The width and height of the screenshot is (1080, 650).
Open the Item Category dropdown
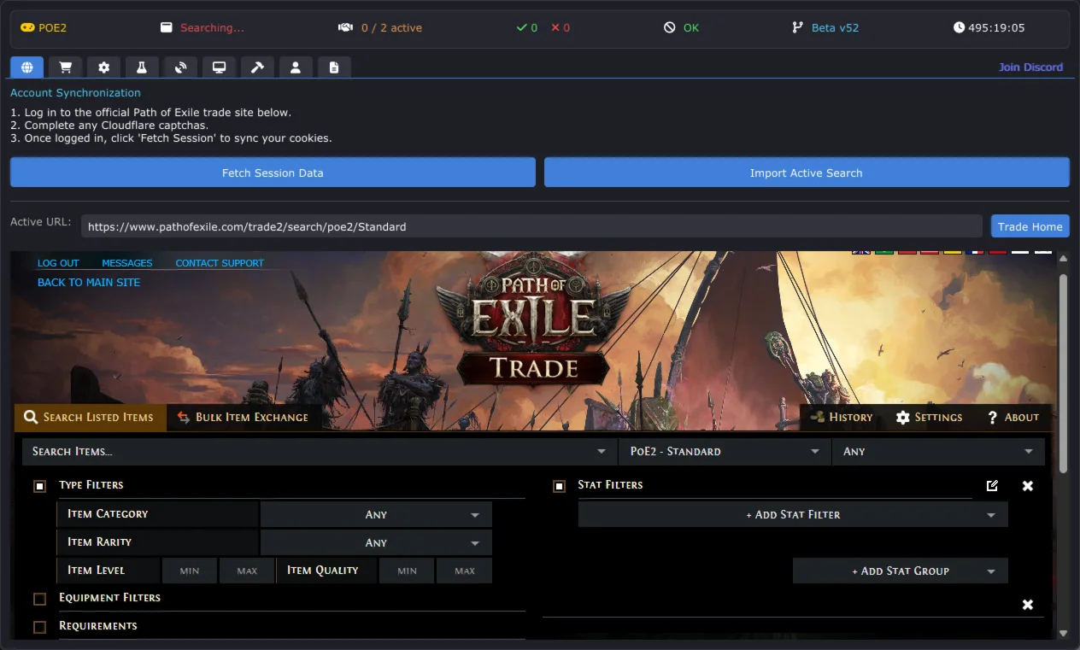pos(376,514)
